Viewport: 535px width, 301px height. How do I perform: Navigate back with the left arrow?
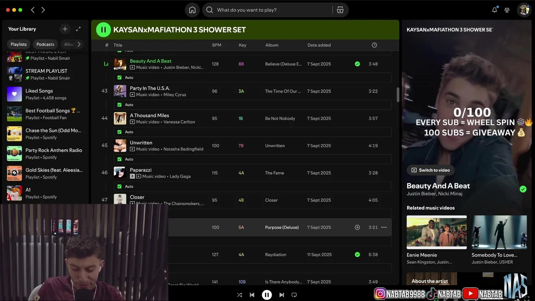tap(33, 10)
